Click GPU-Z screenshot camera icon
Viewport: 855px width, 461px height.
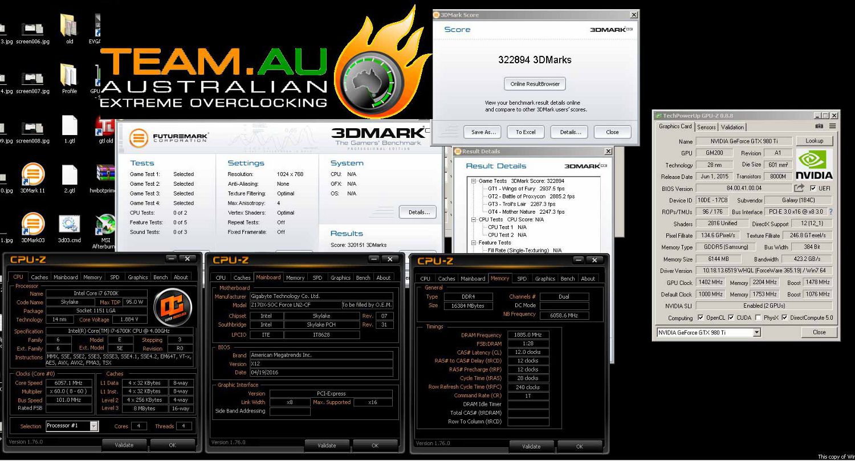click(819, 127)
